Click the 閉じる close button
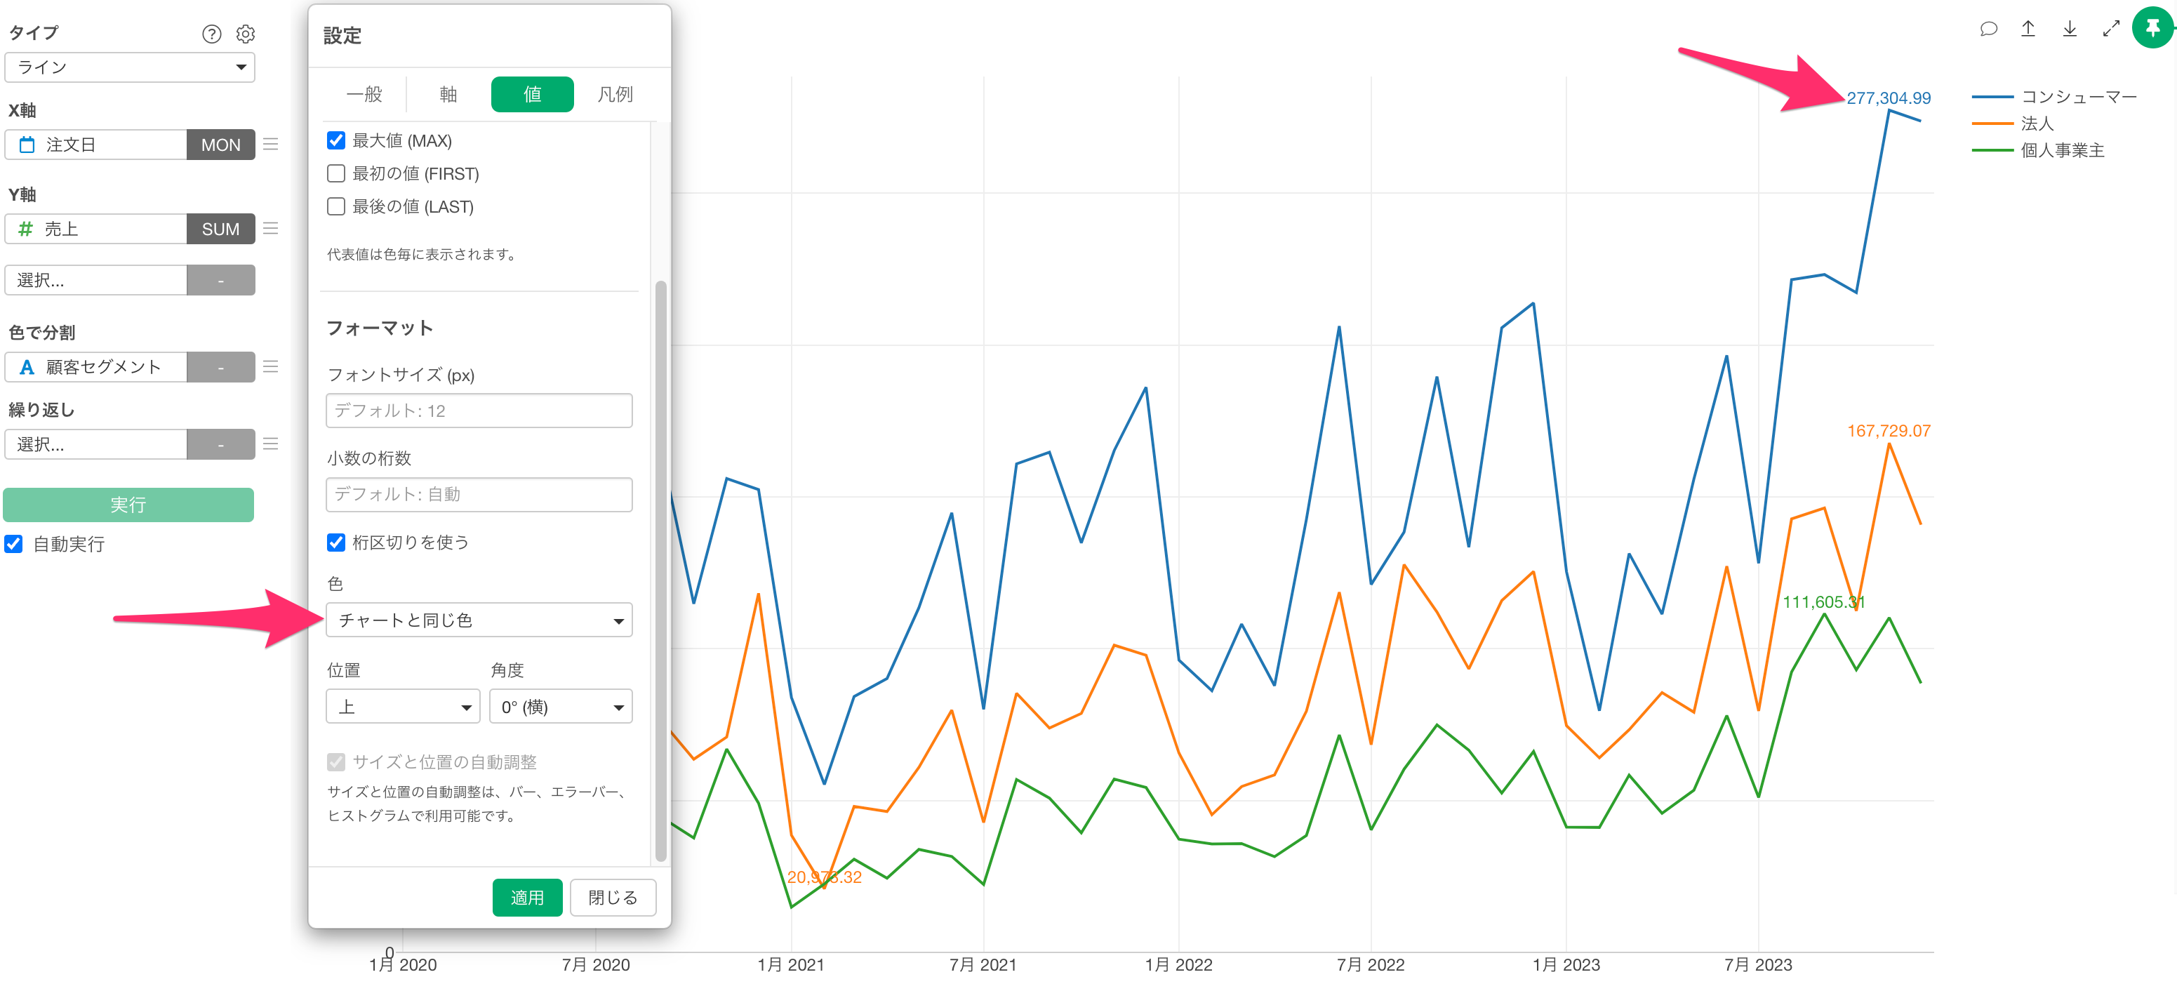 pos(613,897)
